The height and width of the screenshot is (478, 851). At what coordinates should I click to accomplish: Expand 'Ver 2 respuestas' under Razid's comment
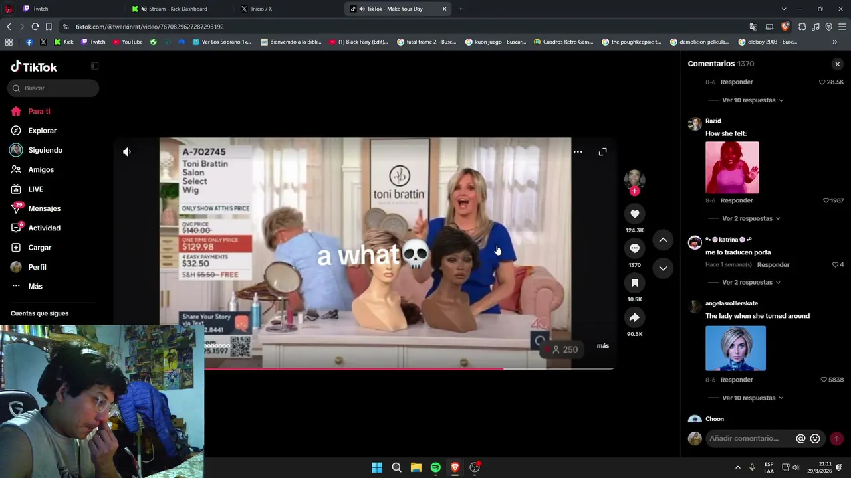coord(751,218)
